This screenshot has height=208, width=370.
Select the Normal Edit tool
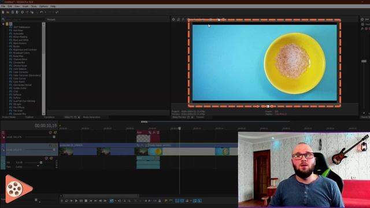click(112, 201)
